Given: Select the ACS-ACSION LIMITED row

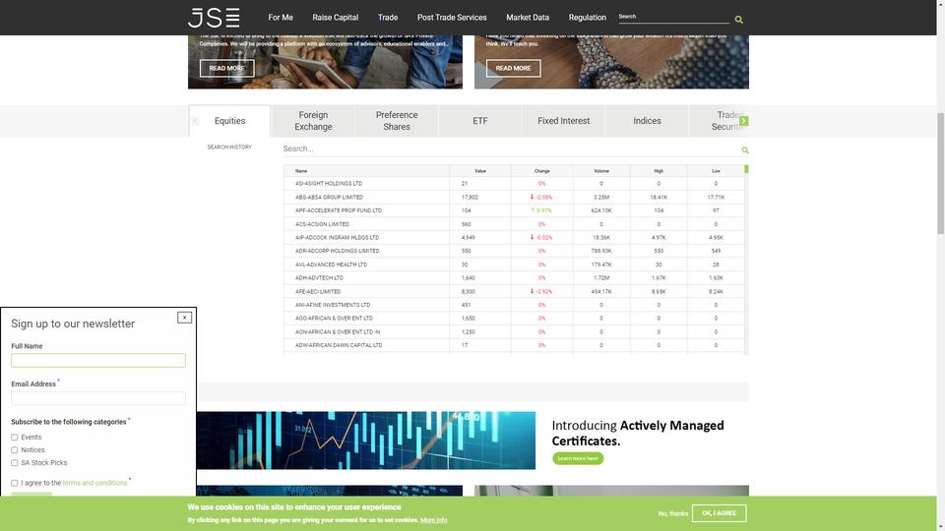Looking at the screenshot, I should [x=514, y=224].
